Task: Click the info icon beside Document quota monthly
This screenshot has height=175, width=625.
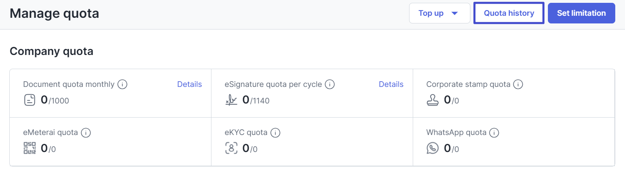Action: [x=123, y=84]
